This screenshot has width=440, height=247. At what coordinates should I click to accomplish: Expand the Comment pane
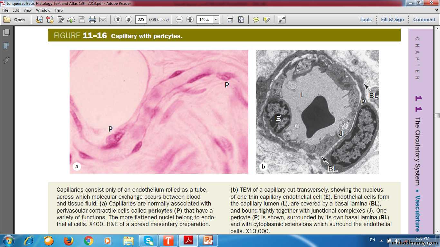(424, 20)
